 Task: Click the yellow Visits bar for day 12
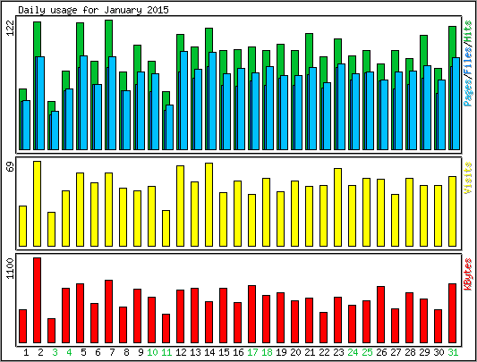[x=181, y=206]
